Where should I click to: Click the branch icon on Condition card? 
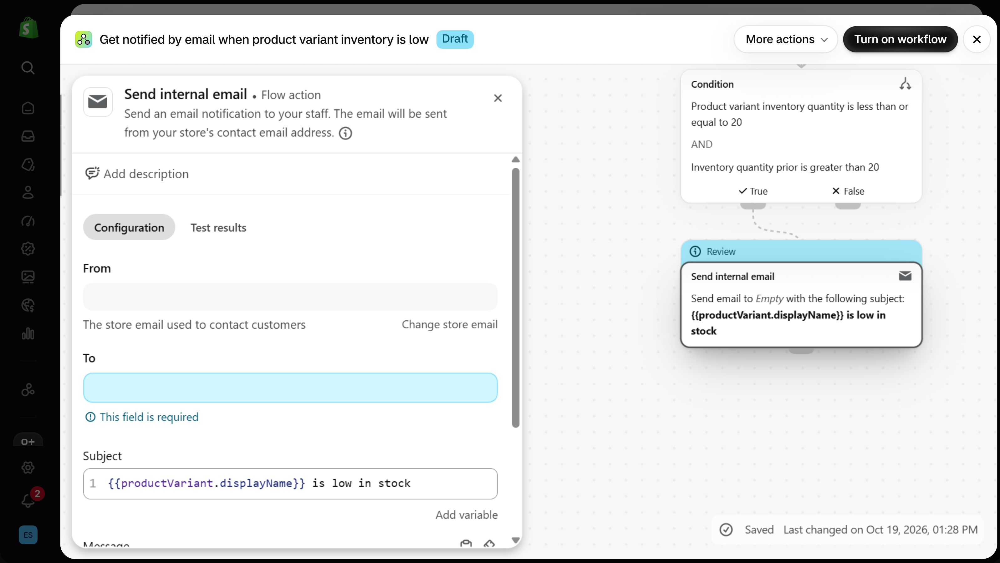[x=905, y=84]
